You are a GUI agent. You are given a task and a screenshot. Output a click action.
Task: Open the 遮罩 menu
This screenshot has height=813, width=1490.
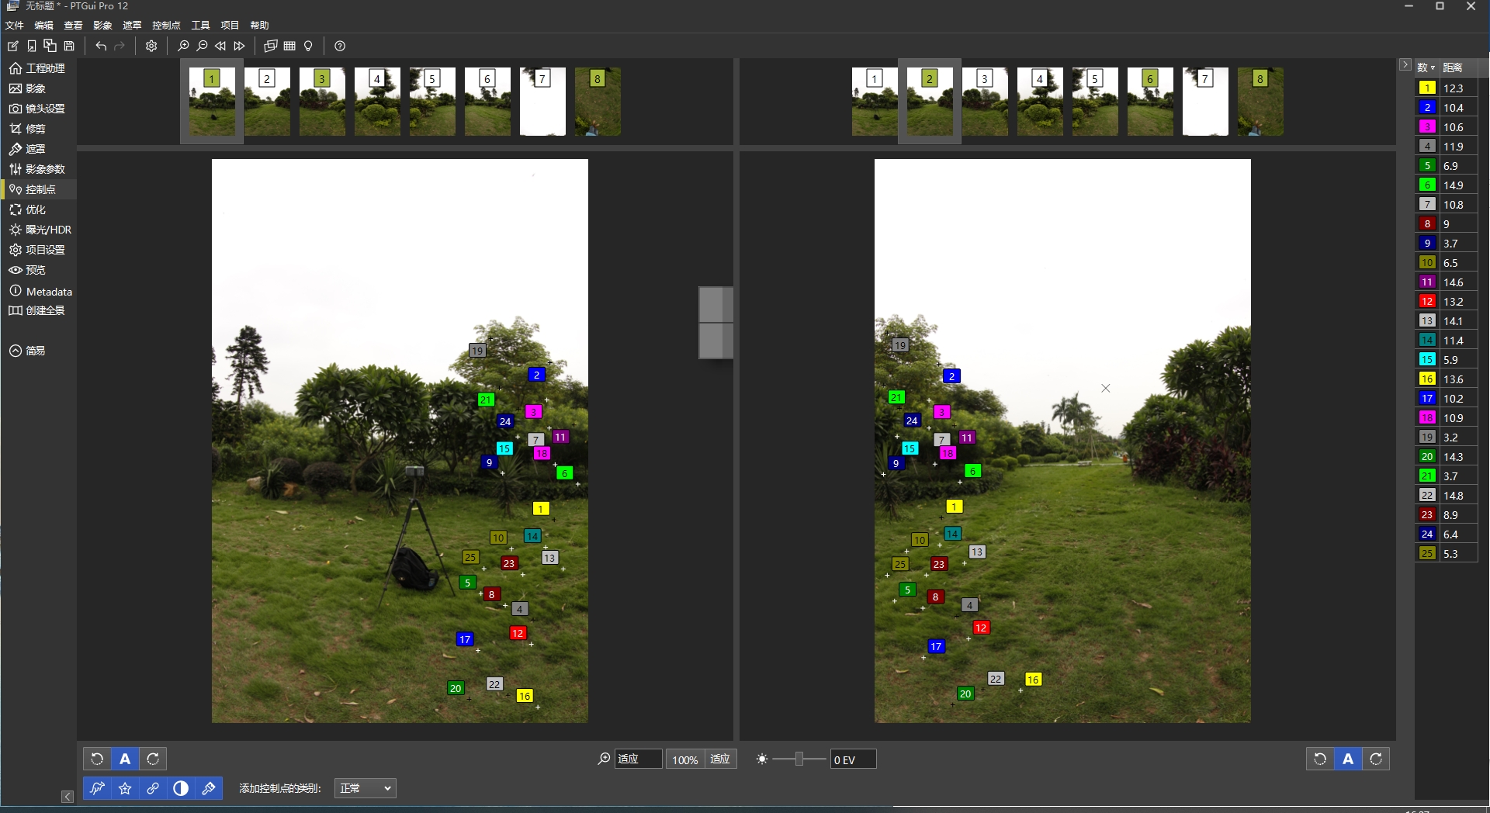coord(133,26)
